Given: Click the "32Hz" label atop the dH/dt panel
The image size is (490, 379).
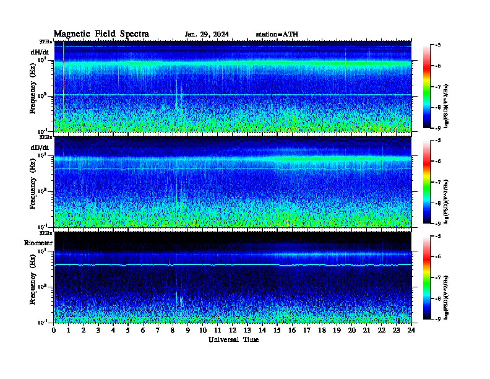Looking at the screenshot, I should 45,41.
